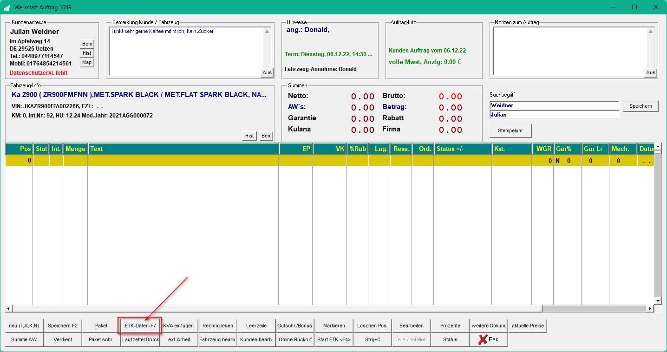Open vehicle history with the Fahrzeug-Info Hist button
Viewport: 667px width, 352px height.
coord(249,136)
